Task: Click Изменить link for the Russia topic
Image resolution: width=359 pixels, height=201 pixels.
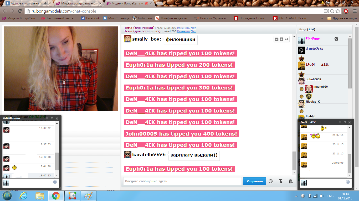Action: click(183, 28)
